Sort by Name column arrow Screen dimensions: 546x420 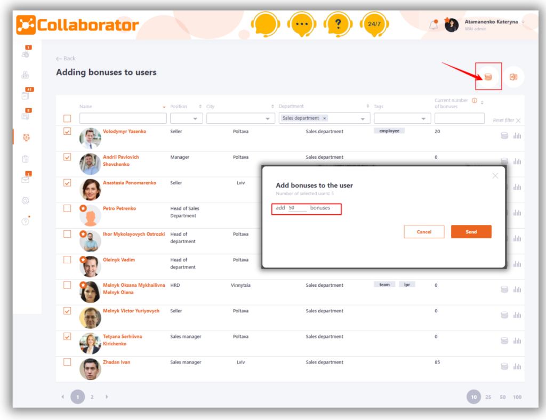pos(164,107)
